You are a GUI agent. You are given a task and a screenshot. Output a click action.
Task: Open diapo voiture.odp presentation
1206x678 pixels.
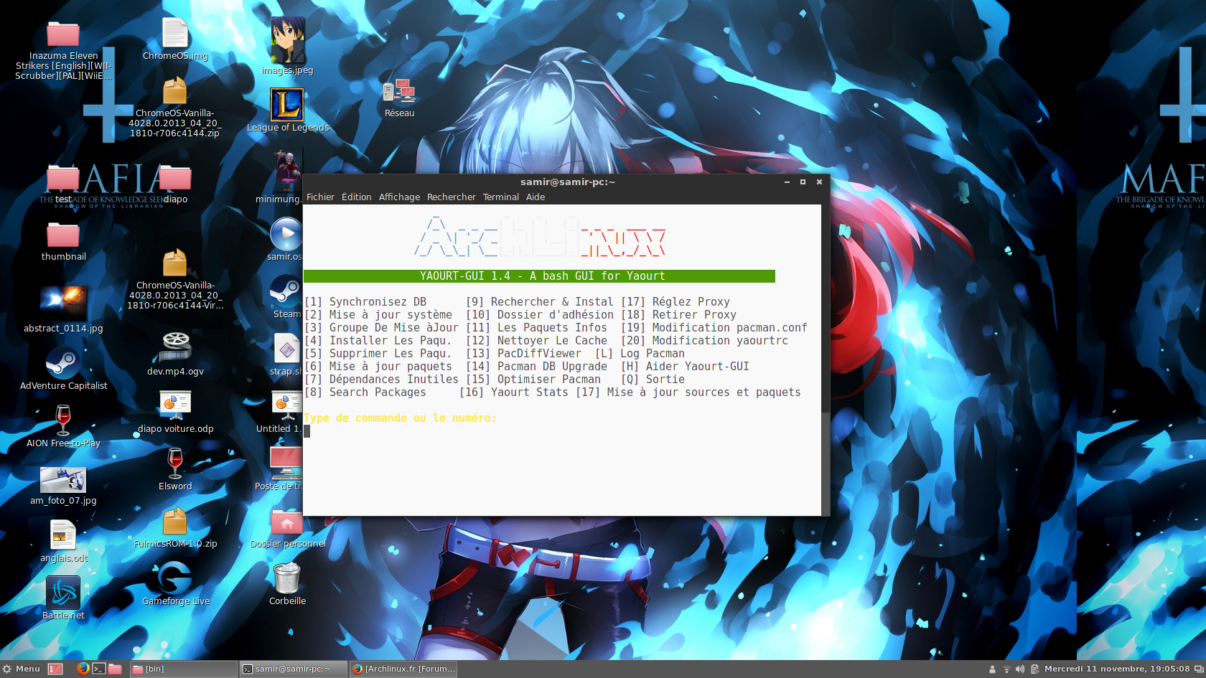click(x=175, y=406)
